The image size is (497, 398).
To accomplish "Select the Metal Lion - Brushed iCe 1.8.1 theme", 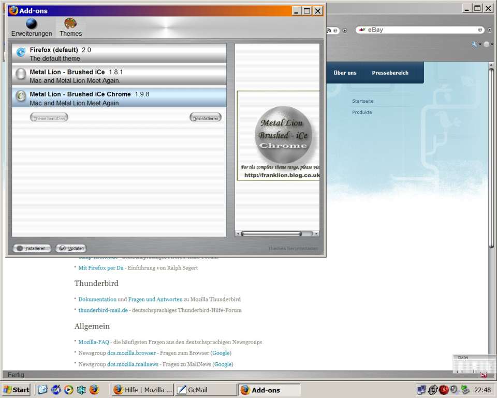I will pyautogui.click(x=119, y=76).
